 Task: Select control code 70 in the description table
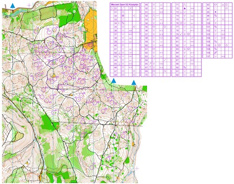(x=146, y=75)
